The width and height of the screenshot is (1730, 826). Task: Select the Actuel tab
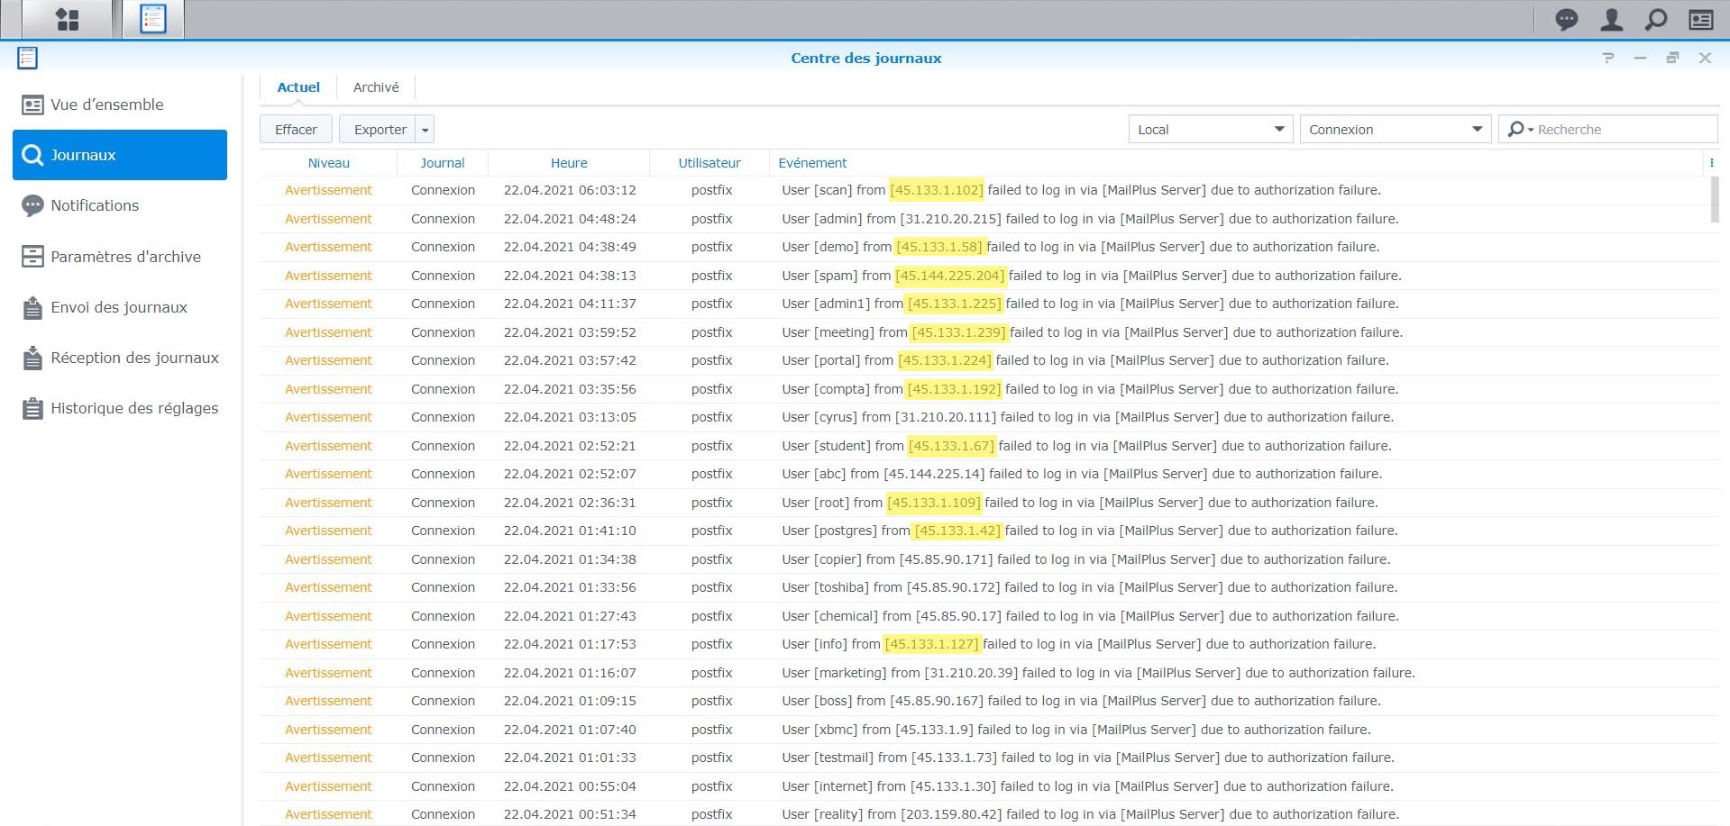[298, 87]
